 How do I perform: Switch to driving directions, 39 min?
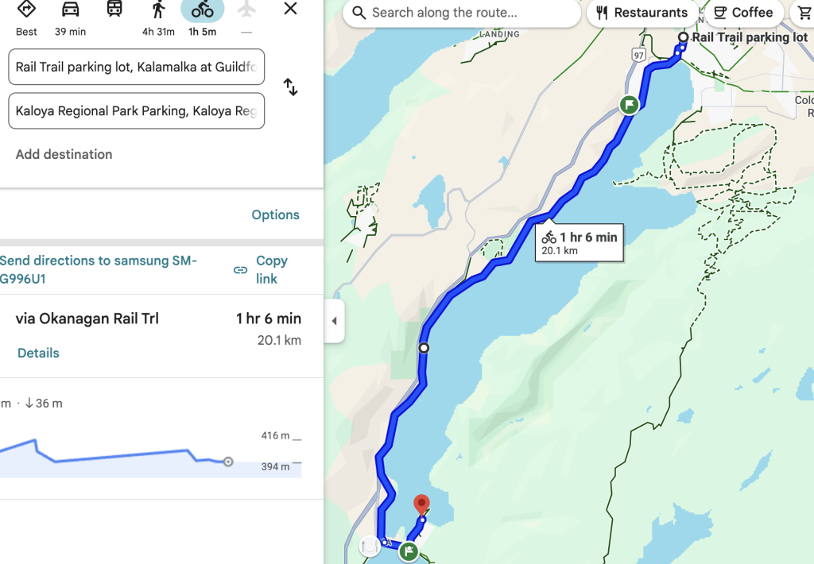[x=71, y=10]
